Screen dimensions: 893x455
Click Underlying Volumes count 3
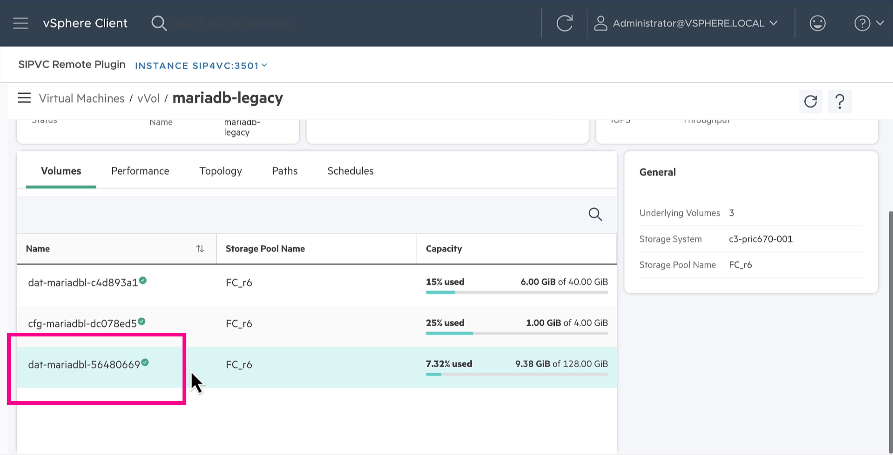[x=732, y=213]
